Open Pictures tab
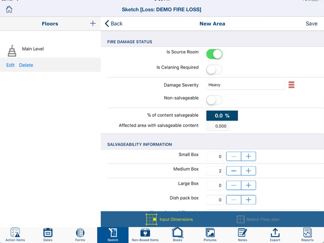This screenshot has width=324, height=243. click(210, 235)
